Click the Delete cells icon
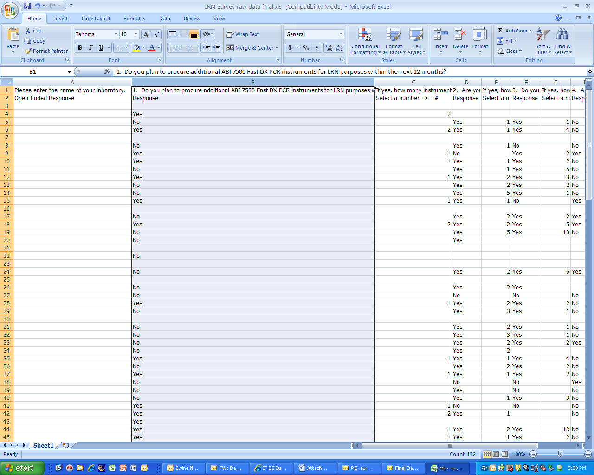 pos(460,35)
